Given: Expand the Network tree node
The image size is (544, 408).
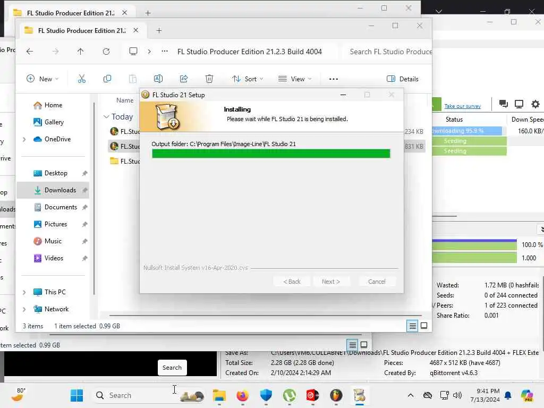Looking at the screenshot, I should pos(24,310).
